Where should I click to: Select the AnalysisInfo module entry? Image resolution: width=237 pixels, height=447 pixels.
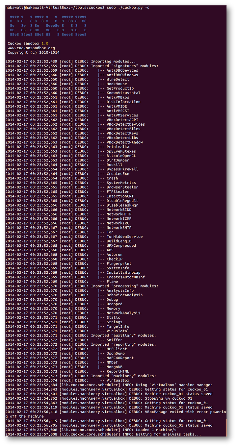click(120, 291)
